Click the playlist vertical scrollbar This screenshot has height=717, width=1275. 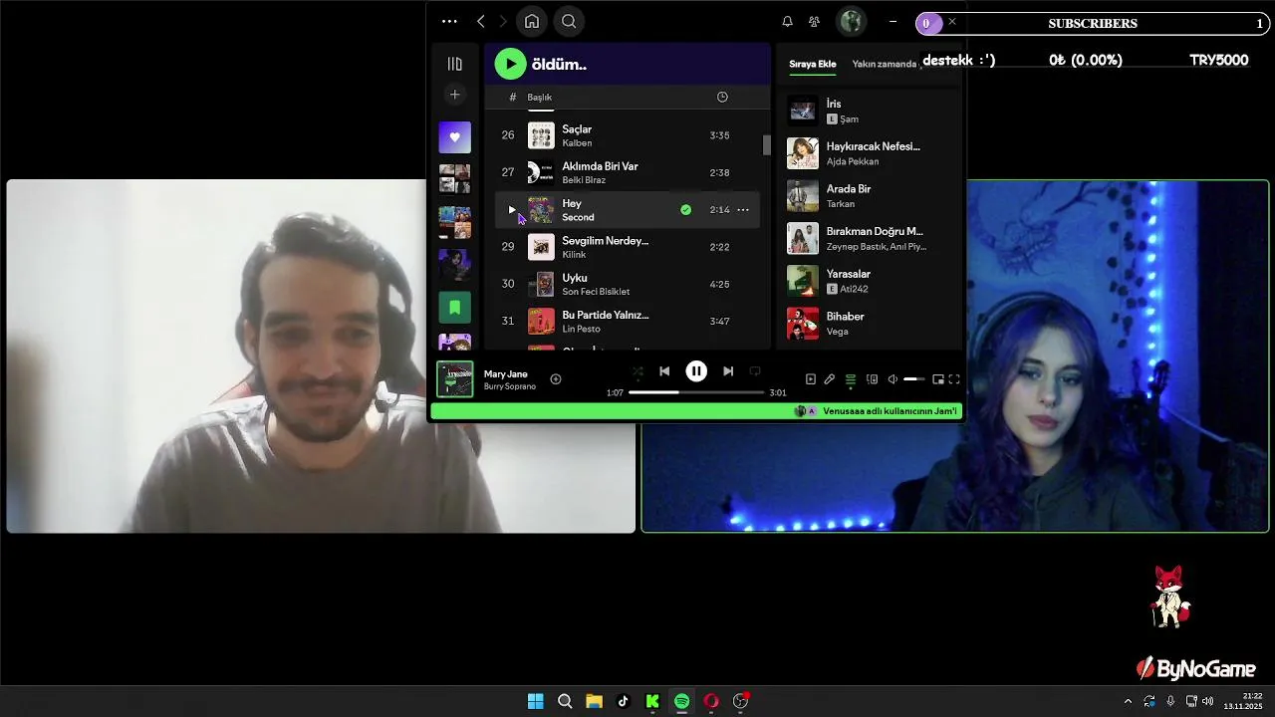[x=766, y=144]
